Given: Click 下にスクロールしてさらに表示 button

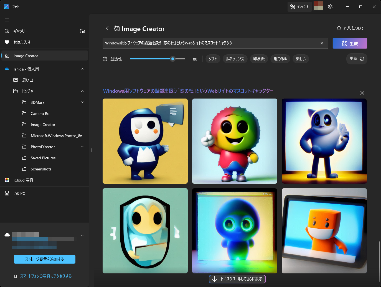Looking at the screenshot, I should [237, 279].
